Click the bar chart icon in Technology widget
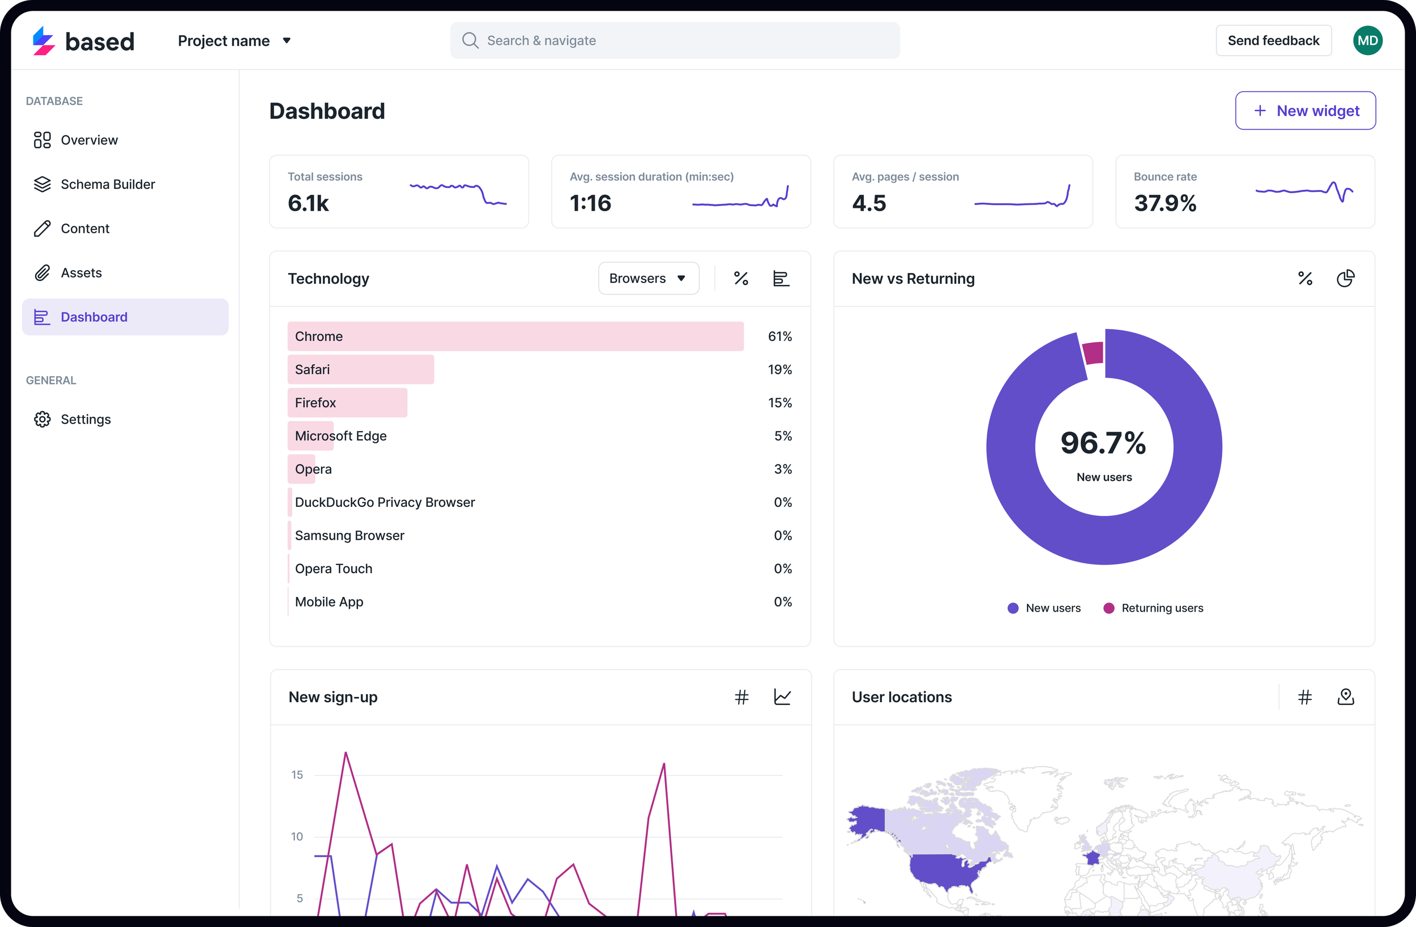1416x927 pixels. coord(780,279)
